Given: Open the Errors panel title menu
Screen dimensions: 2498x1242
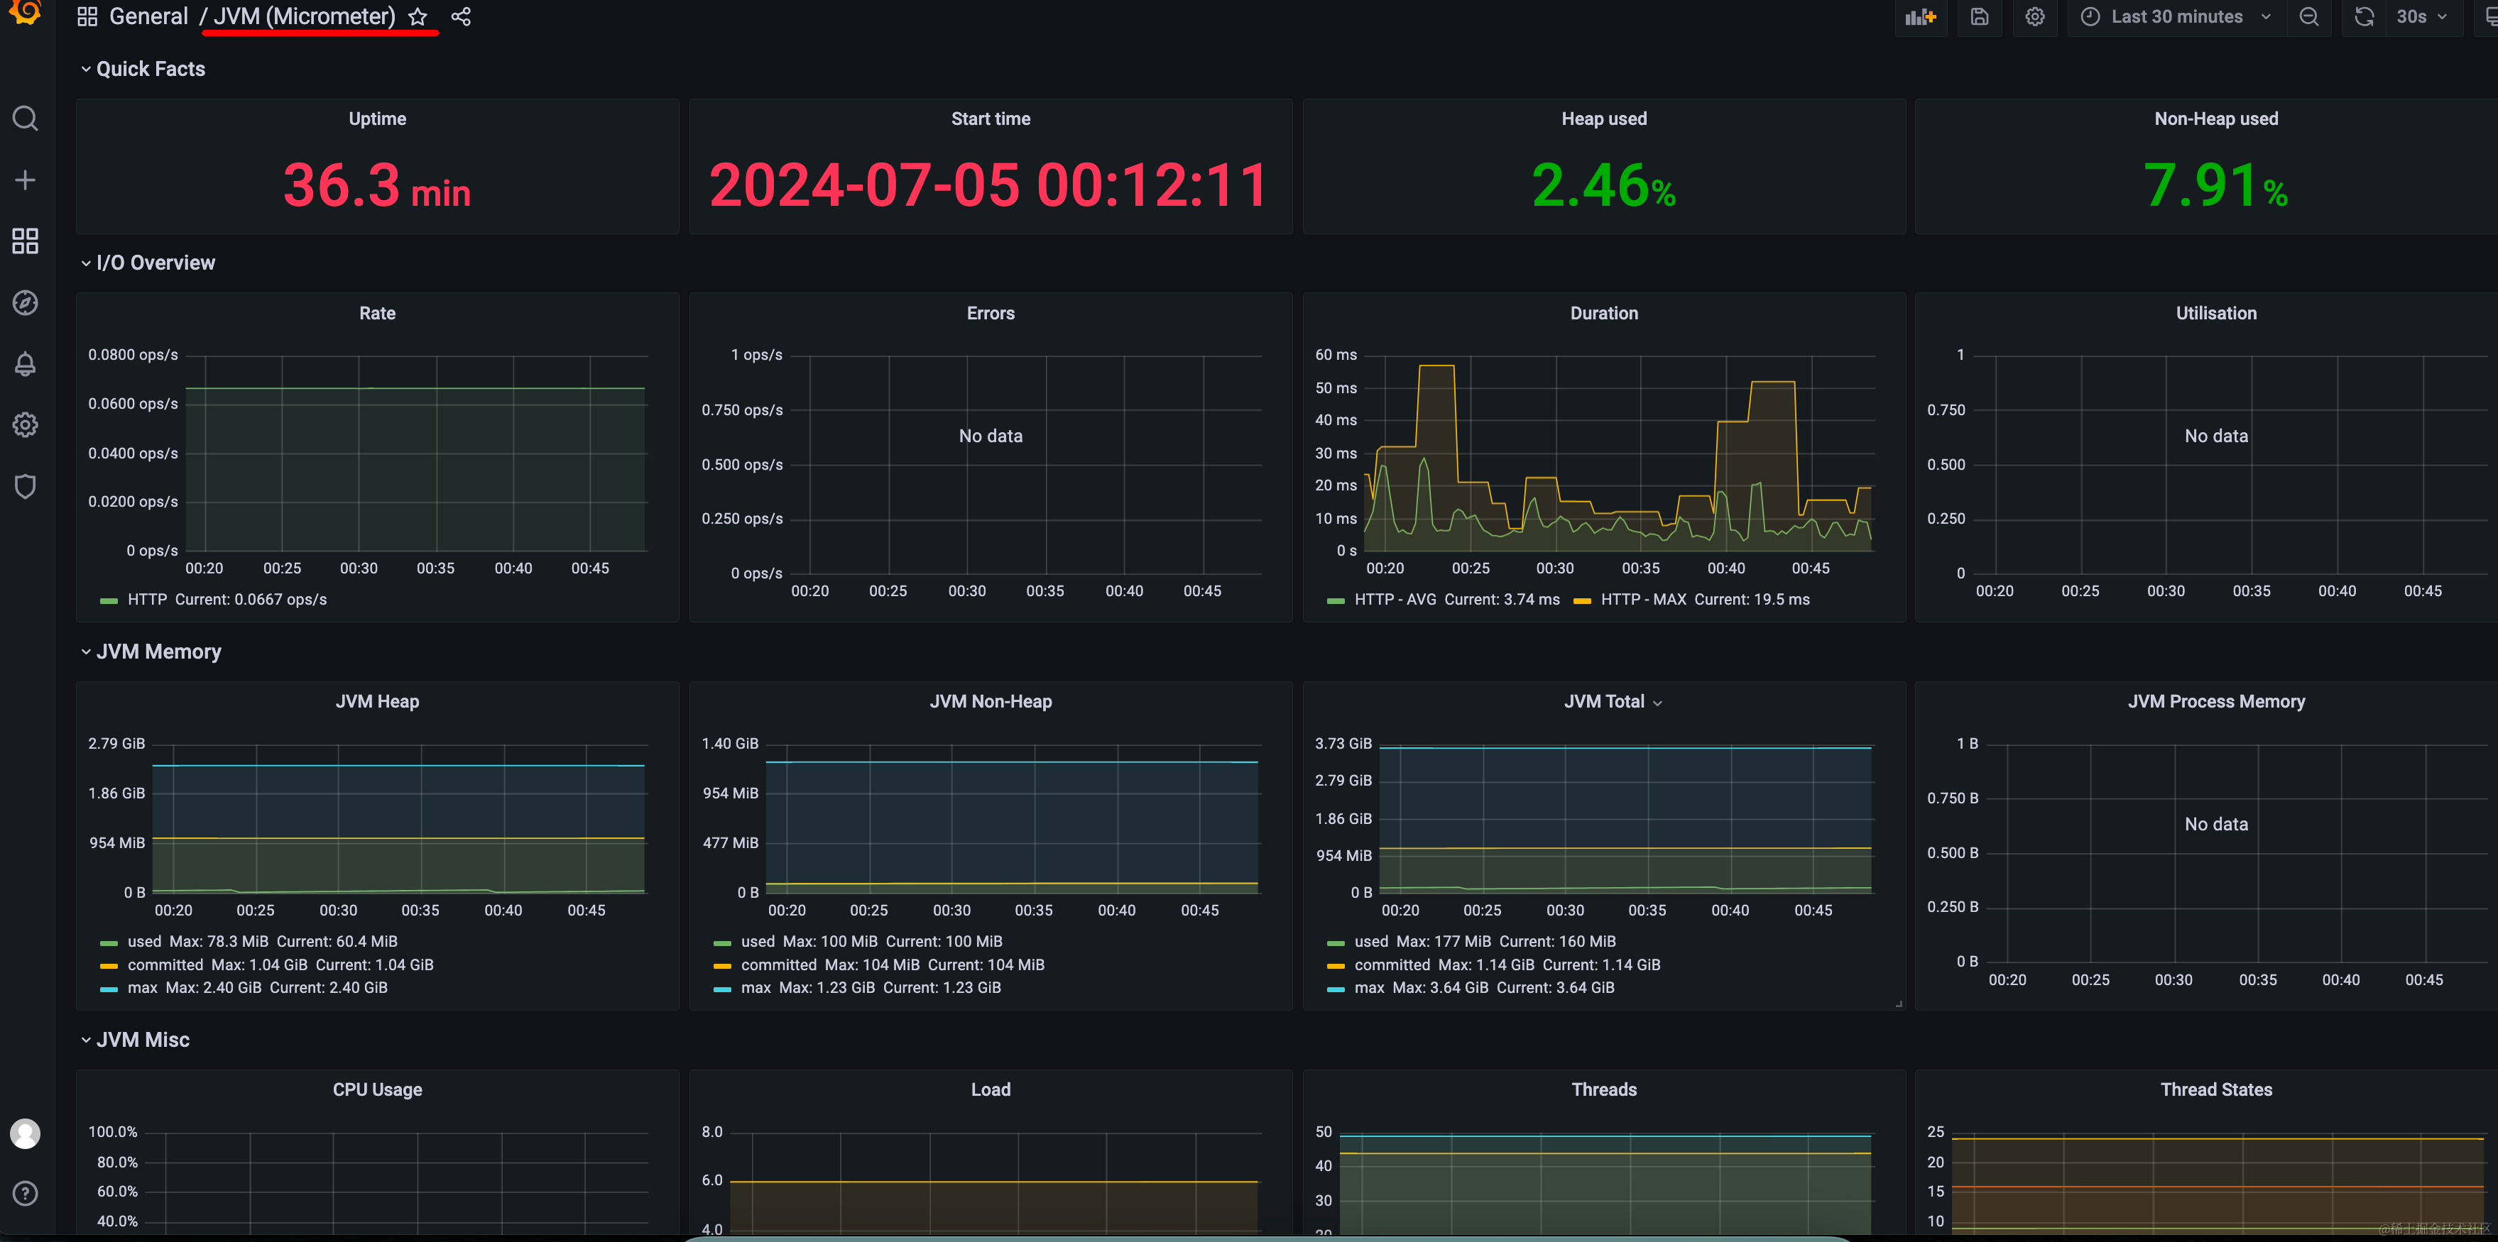Looking at the screenshot, I should 990,313.
